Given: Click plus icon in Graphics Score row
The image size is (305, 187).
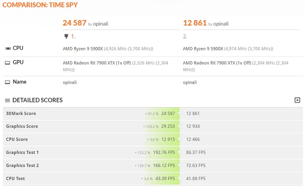Looking at the screenshot, I should click(179, 126).
